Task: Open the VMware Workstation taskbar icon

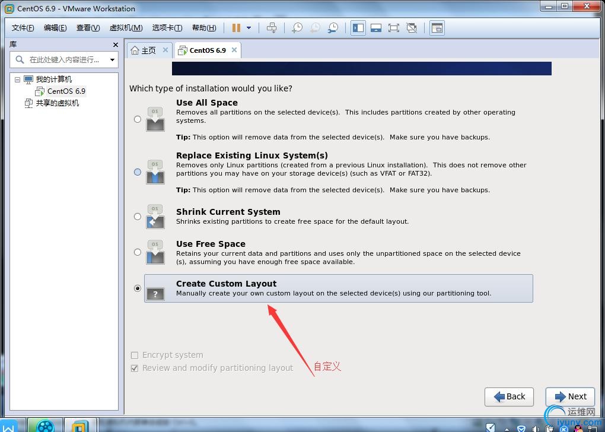Action: [79, 425]
